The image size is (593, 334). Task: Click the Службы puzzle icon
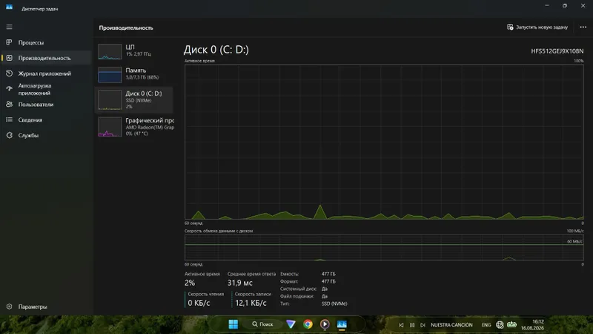(x=9, y=135)
